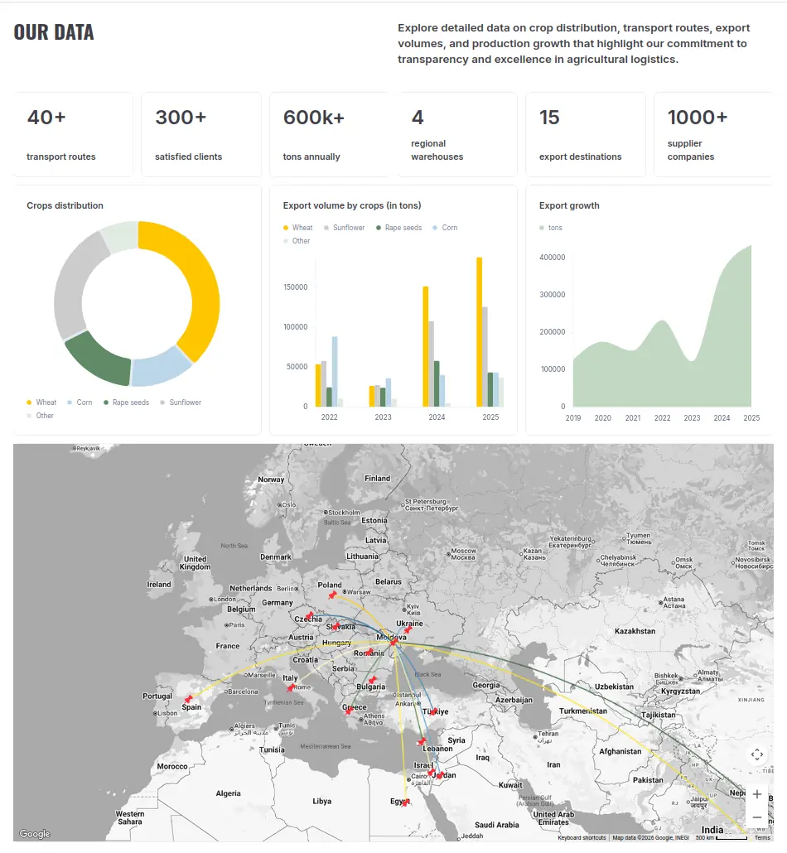
Task: Click the 2023 label on bar chart axis
Action: pos(384,417)
